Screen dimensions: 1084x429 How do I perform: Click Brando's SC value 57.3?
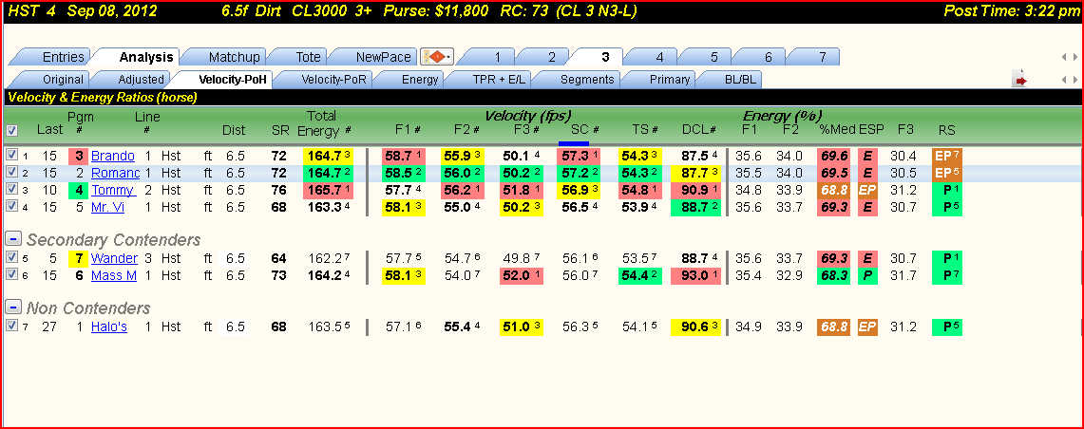579,156
